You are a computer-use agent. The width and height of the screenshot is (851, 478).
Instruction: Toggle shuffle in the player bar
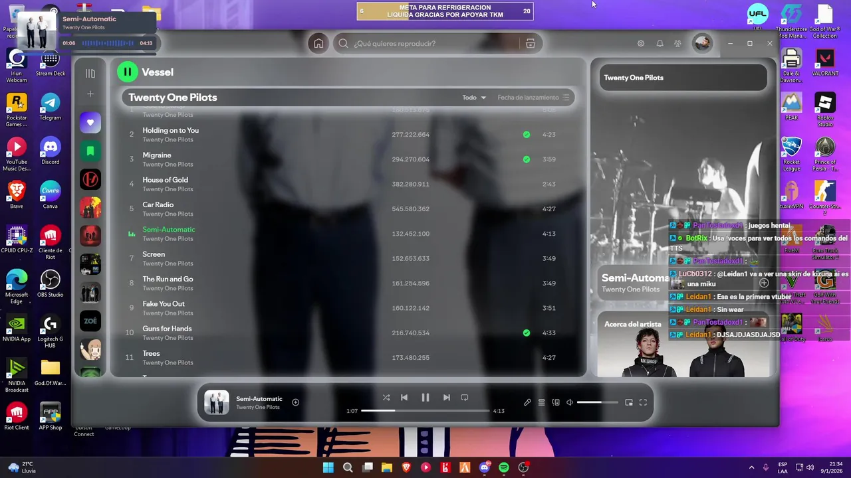(386, 398)
